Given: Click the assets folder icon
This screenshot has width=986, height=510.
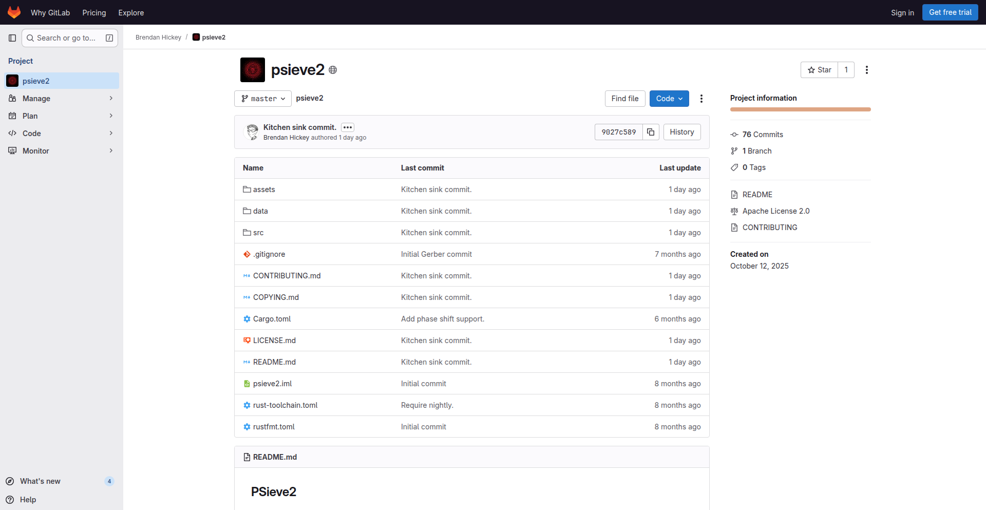Looking at the screenshot, I should [247, 190].
